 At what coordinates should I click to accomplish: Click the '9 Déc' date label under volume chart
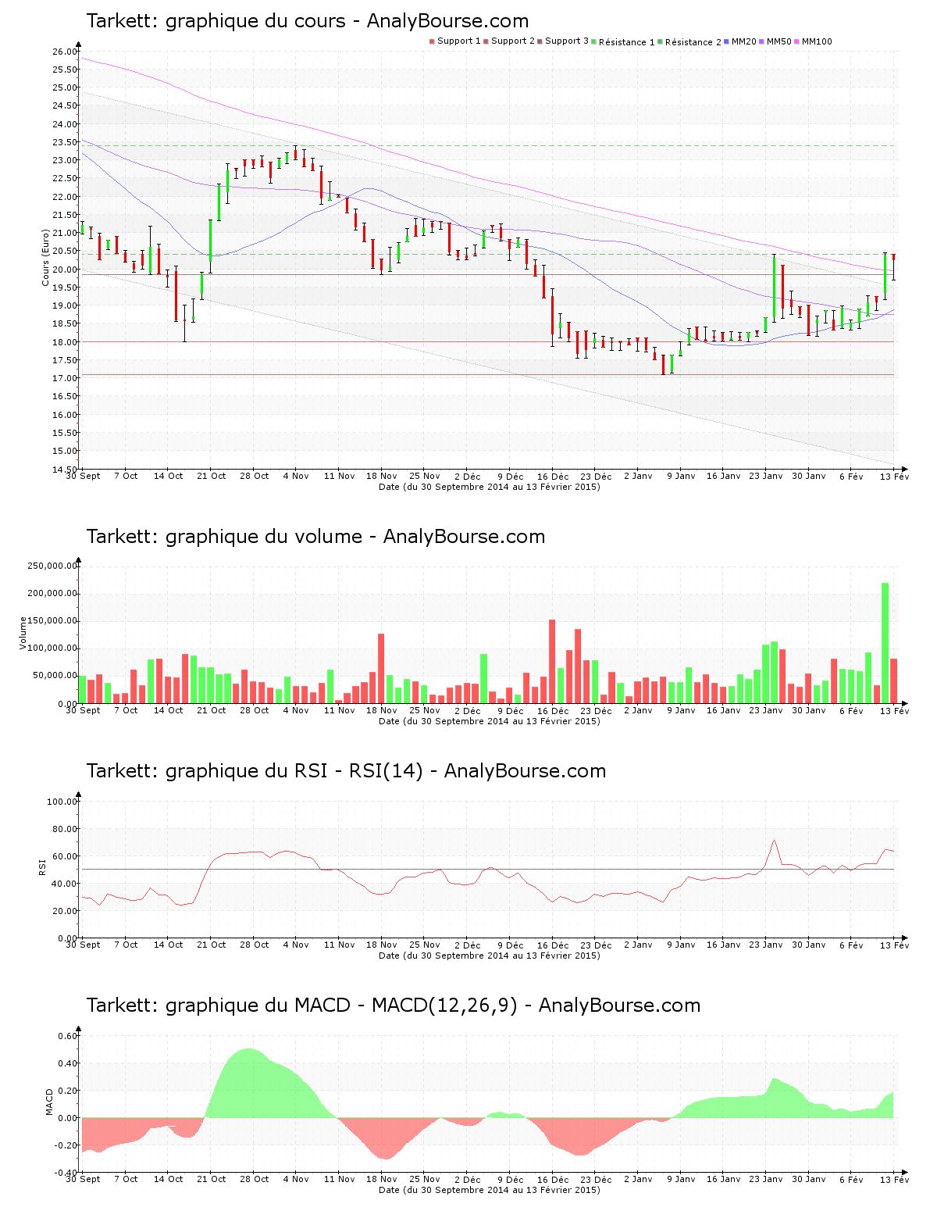click(511, 710)
